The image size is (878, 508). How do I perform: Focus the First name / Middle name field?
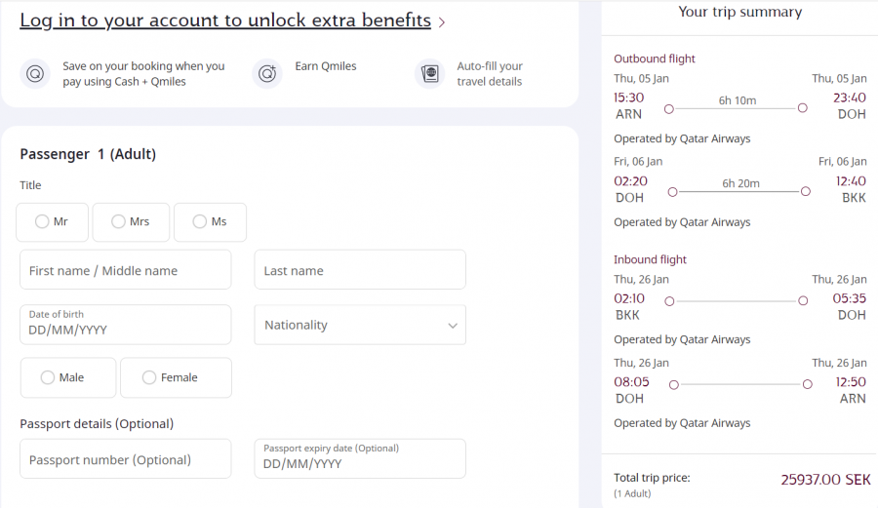[125, 270]
